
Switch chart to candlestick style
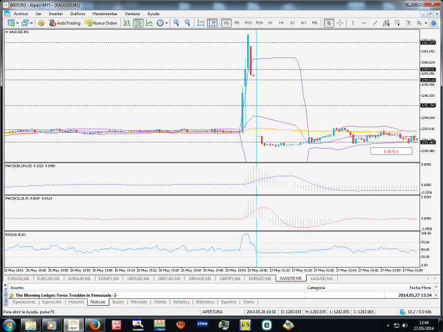(x=138, y=23)
